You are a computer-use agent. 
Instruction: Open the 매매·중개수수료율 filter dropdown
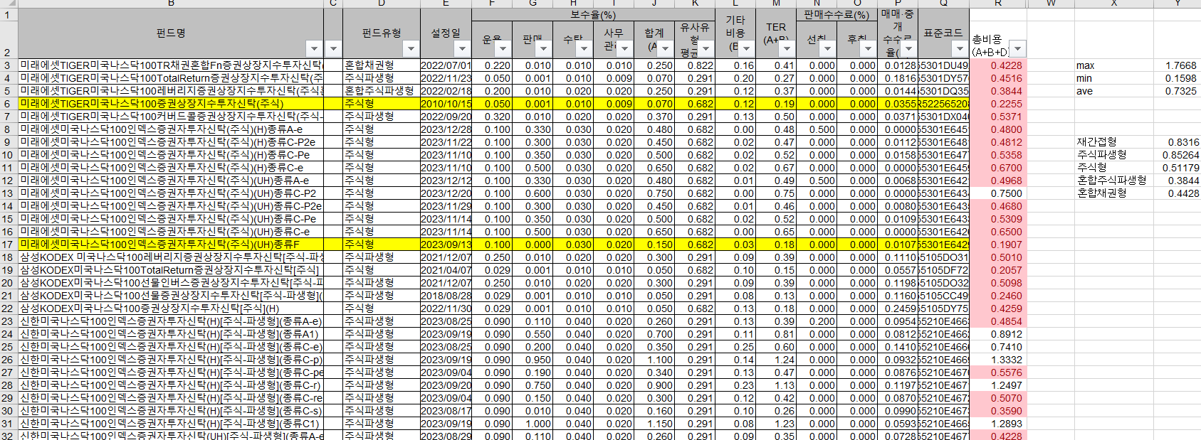pos(908,48)
